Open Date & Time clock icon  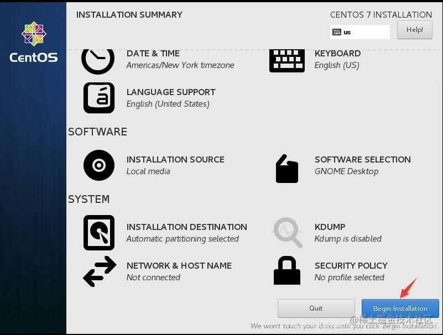(98, 61)
